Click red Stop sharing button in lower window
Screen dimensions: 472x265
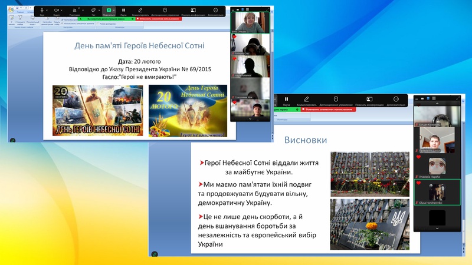pyautogui.click(x=329, y=110)
